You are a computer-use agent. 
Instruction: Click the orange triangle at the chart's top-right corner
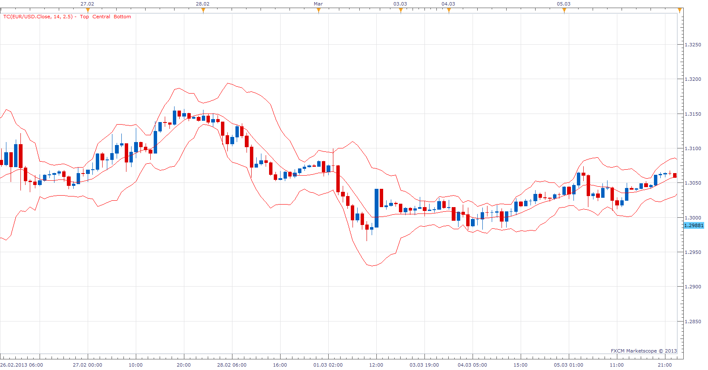pyautogui.click(x=680, y=10)
